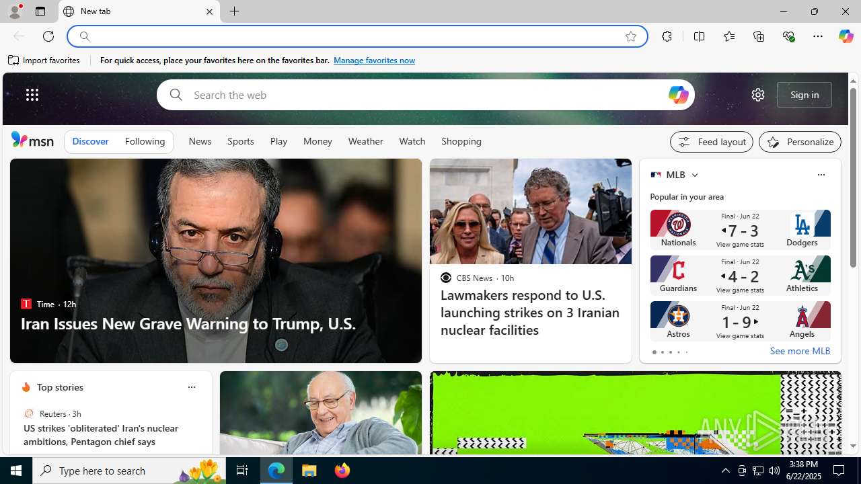Switch to the Following tab
Image resolution: width=861 pixels, height=484 pixels.
click(x=145, y=142)
